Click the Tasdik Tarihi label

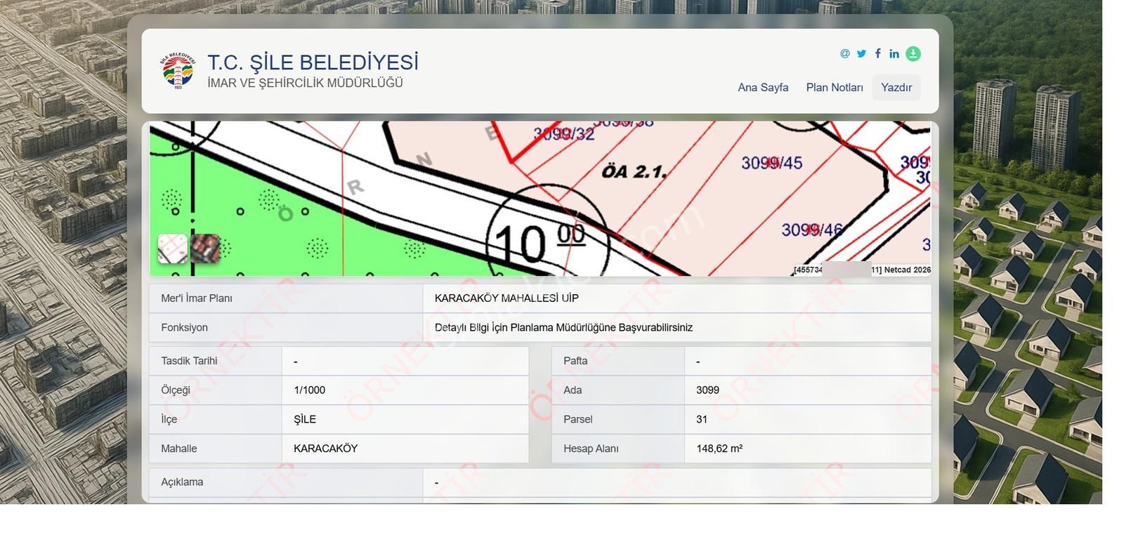189,361
